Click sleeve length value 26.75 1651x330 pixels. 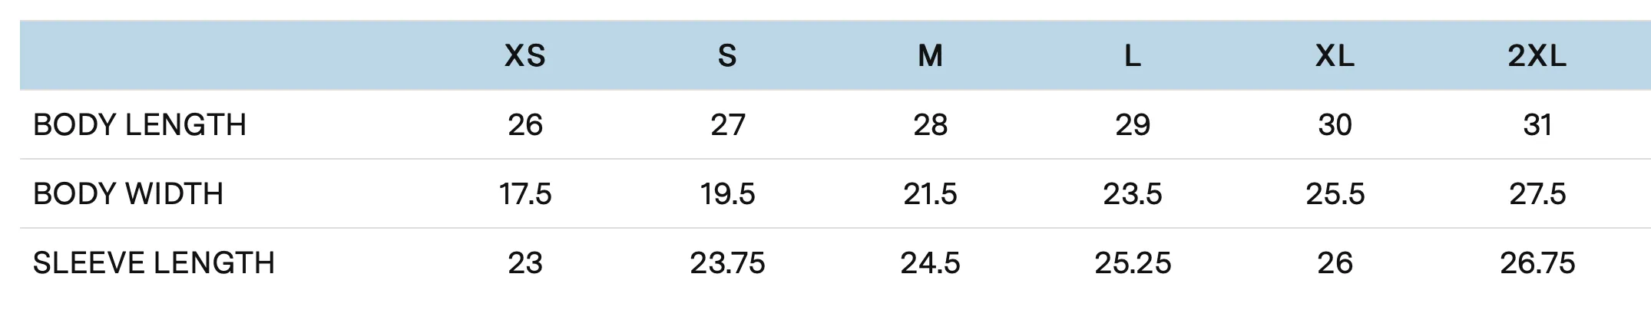1537,263
